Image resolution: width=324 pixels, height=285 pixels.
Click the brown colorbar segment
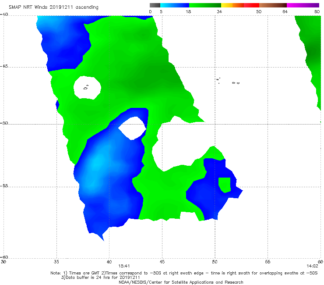(x=273, y=5)
